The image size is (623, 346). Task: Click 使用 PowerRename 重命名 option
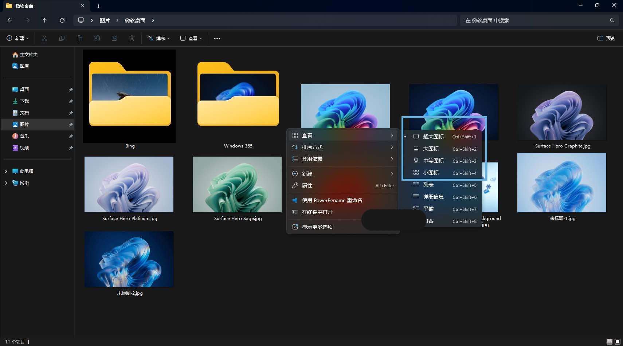[x=332, y=200]
